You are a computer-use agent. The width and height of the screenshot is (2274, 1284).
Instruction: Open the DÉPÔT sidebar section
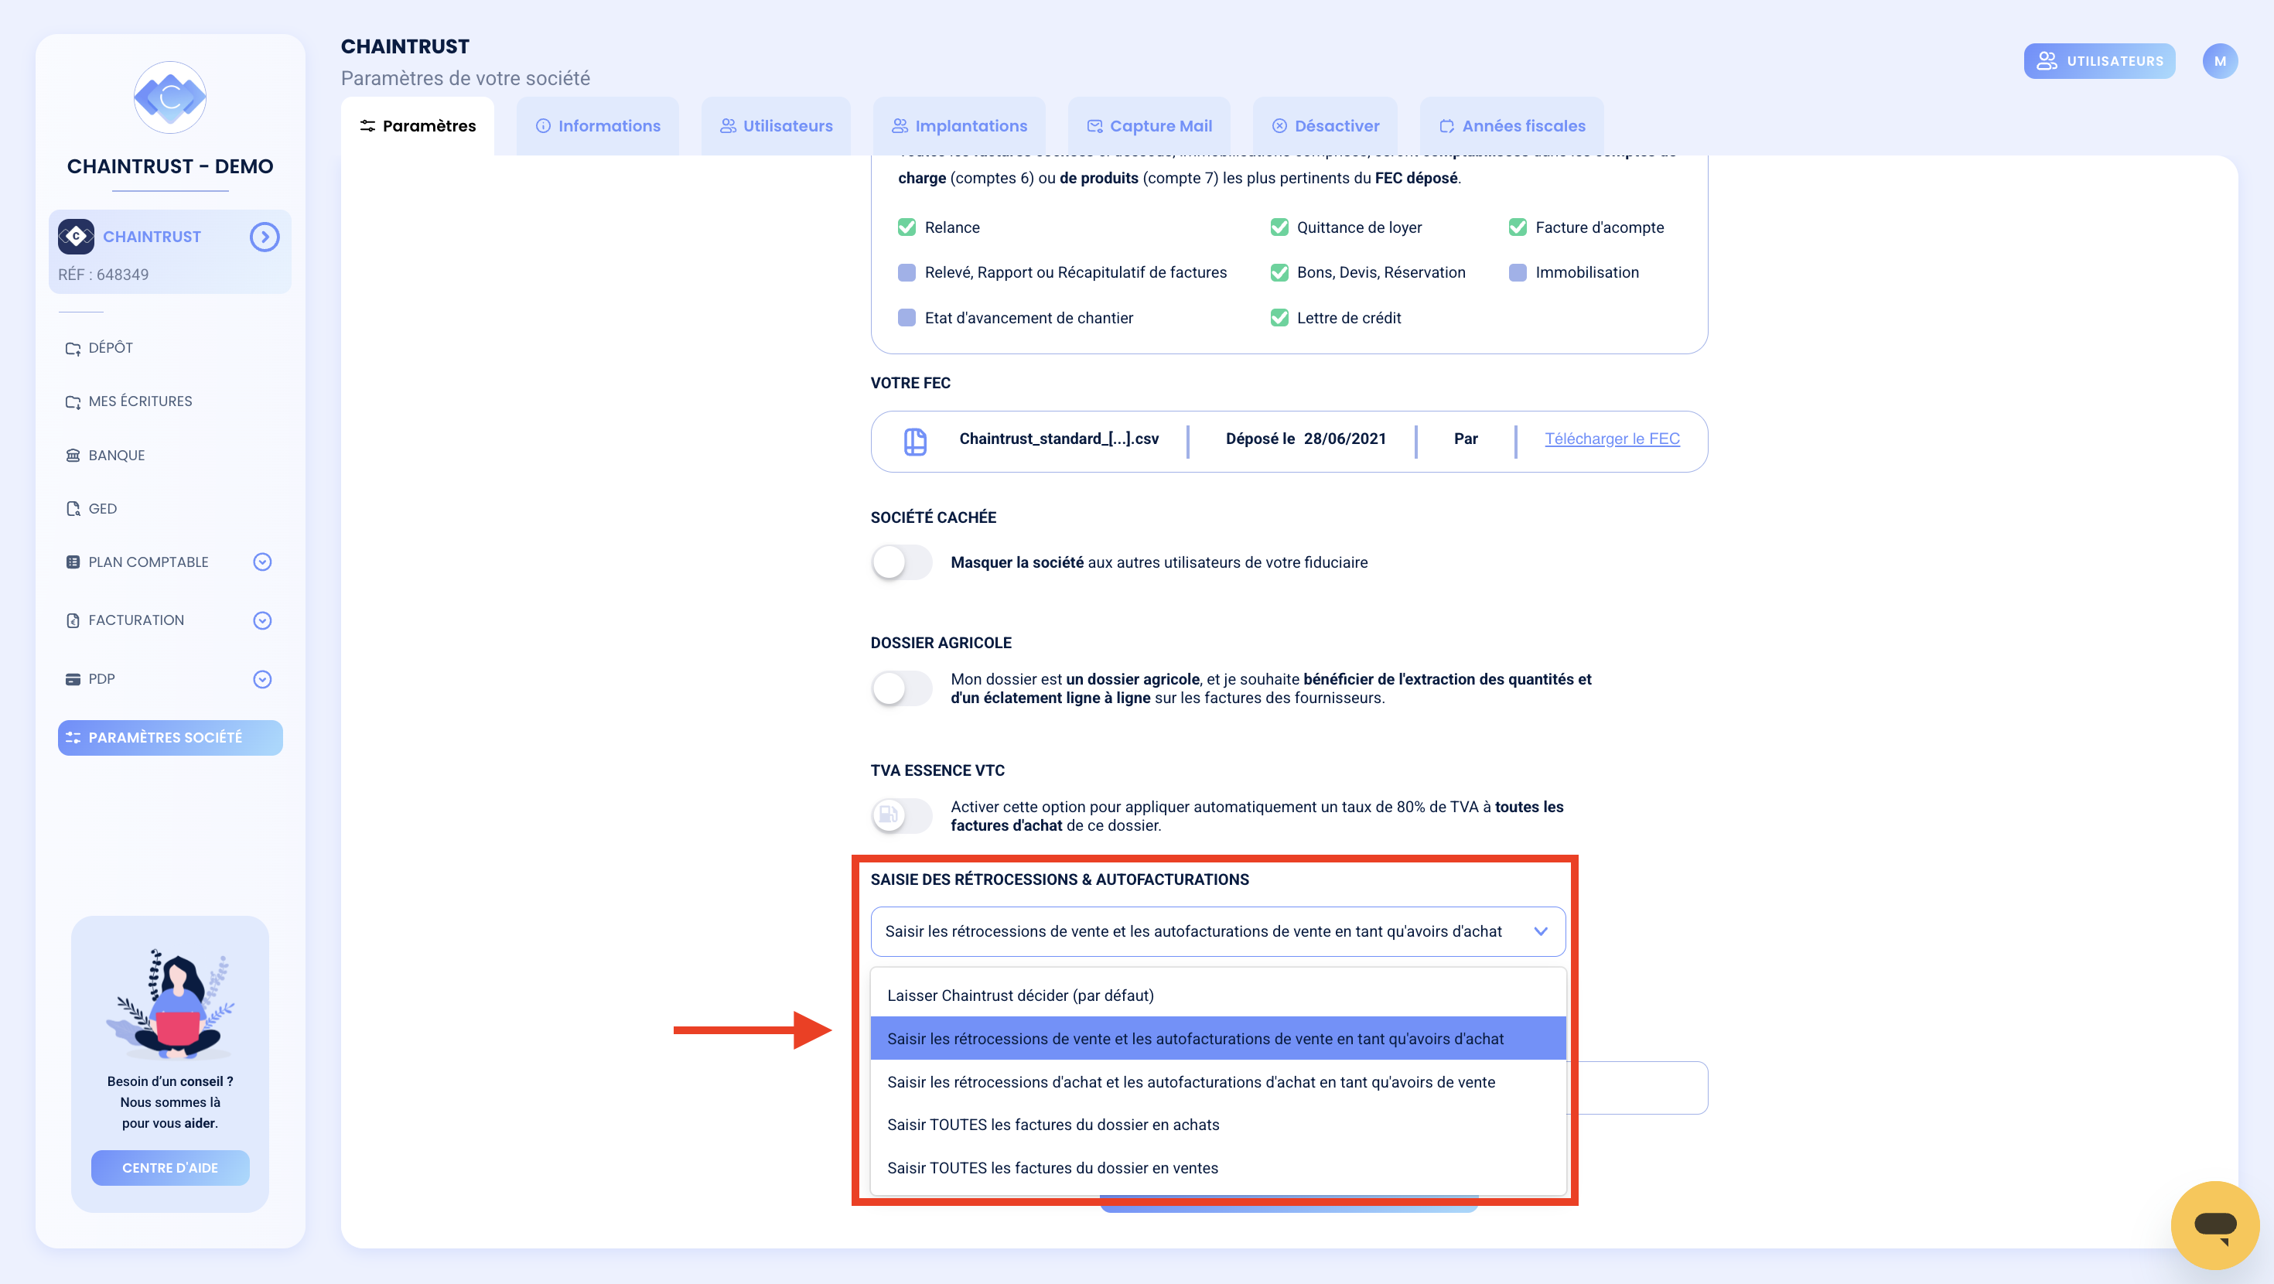point(111,348)
